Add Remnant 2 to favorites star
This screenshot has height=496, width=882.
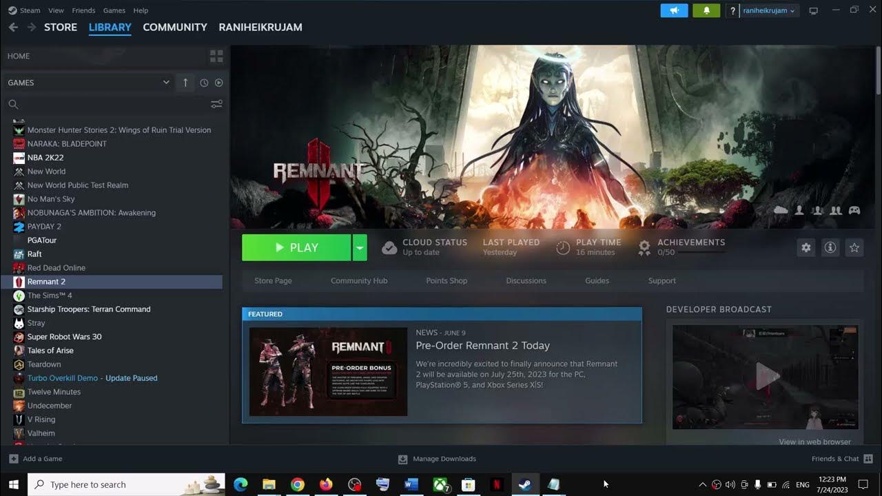854,247
